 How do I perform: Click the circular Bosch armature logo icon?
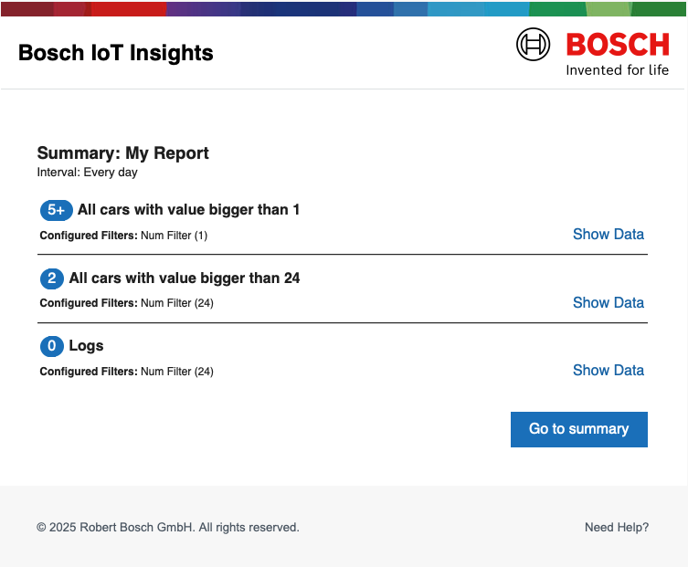(534, 44)
